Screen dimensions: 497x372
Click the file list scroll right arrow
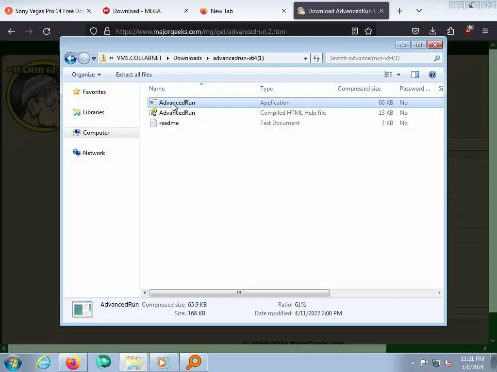pos(439,293)
